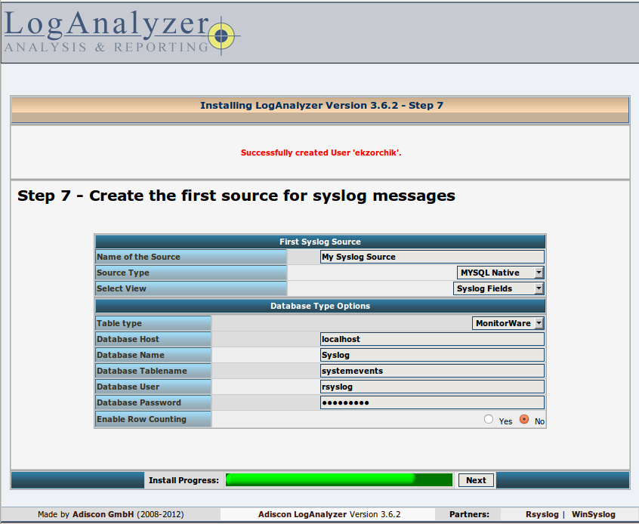Viewport: 639px width, 524px height.
Task: Click the 'Installing LogAnalyzer Version 3.6.2' title
Action: pos(322,106)
